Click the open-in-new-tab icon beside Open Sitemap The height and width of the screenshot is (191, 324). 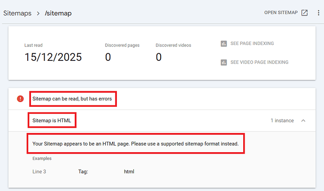(304, 13)
